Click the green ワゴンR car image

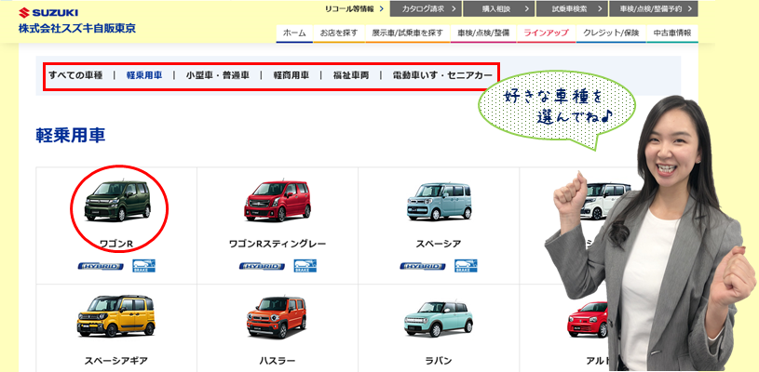117,201
